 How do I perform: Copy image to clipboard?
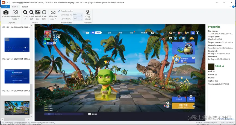pyautogui.click(x=88, y=15)
